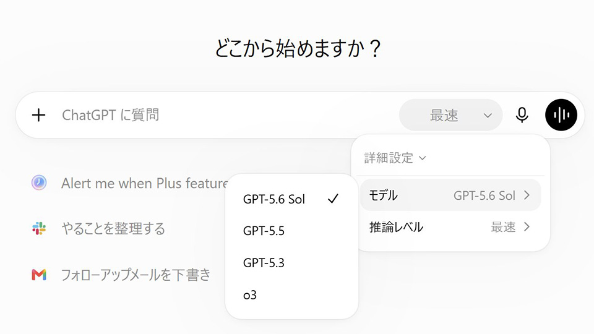594x334 pixels.
Task: Click the Gmail icon beside フォローアップメール
Action: click(39, 275)
